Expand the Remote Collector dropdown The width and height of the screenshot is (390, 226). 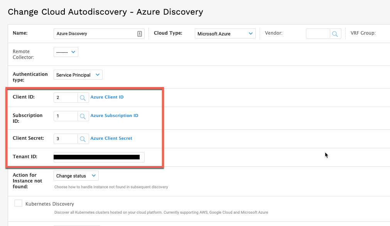66,52
